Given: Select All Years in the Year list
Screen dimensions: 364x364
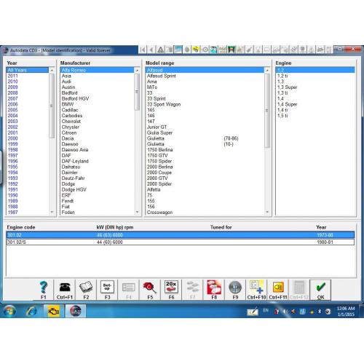Looking at the screenshot, I should 27,70.
